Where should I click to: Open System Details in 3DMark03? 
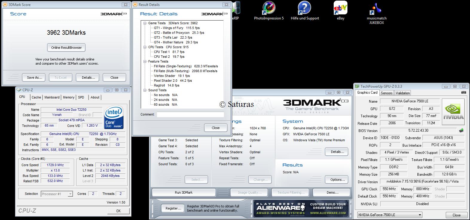click(337, 152)
